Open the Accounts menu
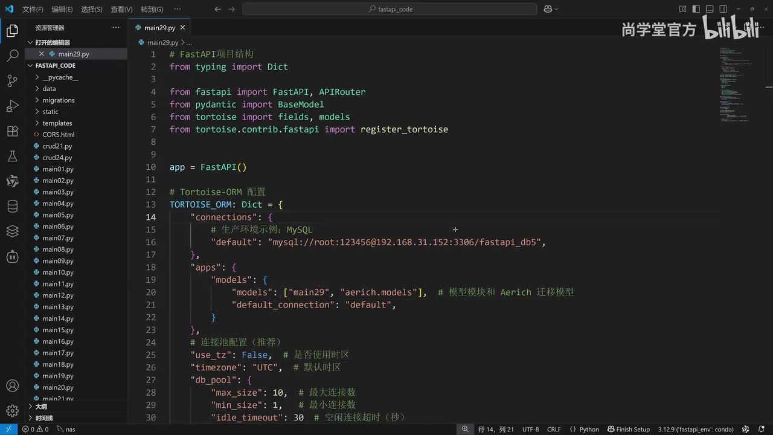Viewport: 773px width, 435px height. coord(12,385)
